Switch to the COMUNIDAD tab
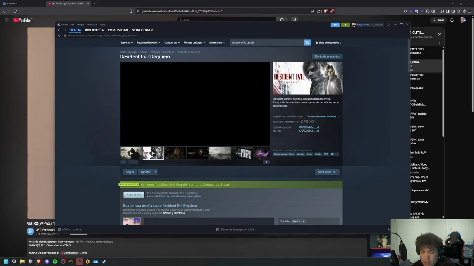 click(x=118, y=30)
